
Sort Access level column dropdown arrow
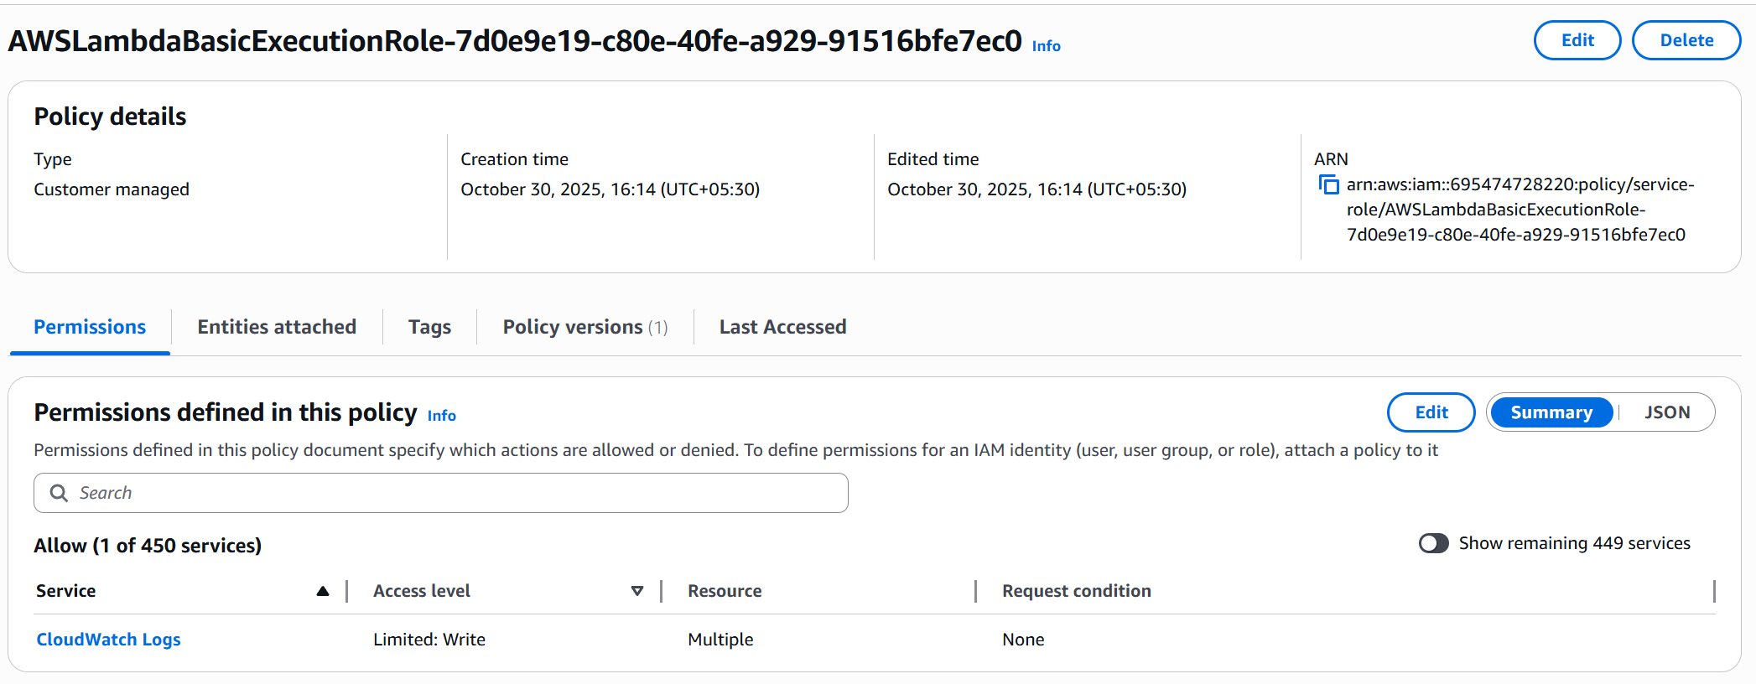point(637,591)
